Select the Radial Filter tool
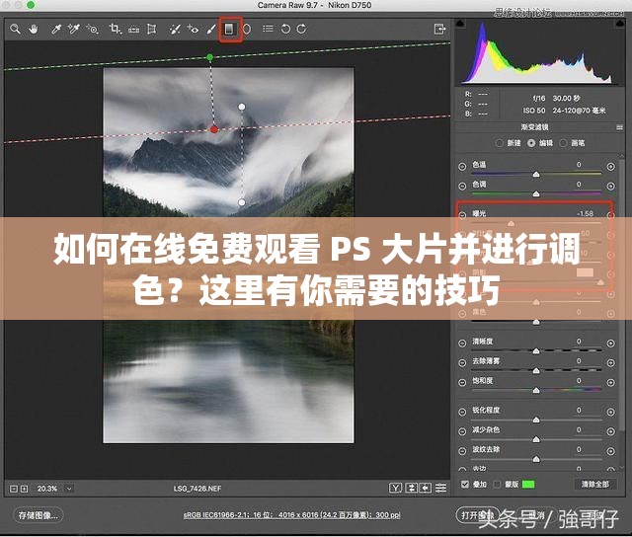Screen dimensions: 632x537 [247, 29]
